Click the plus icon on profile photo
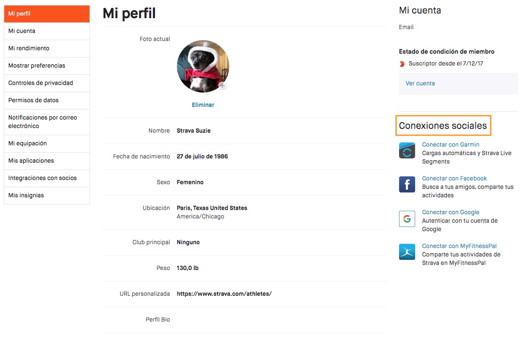 pos(222,86)
